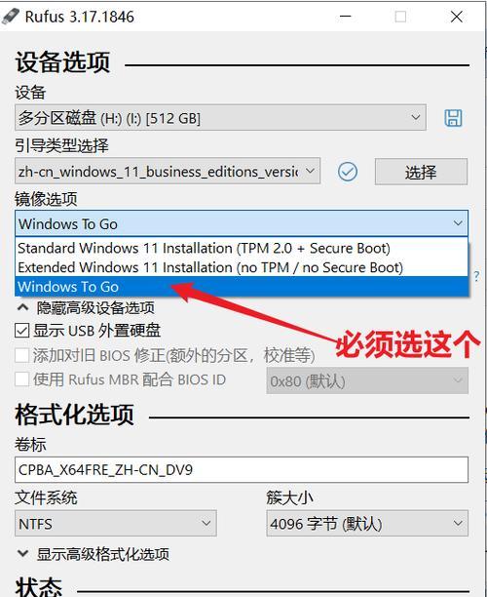Click the save disk image icon

(x=453, y=118)
